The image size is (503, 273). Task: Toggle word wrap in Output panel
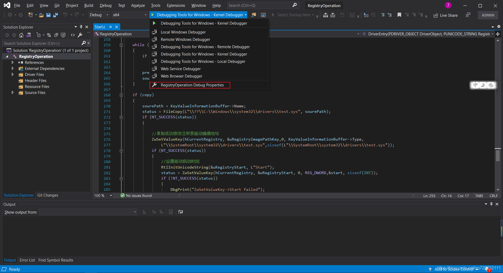coord(181,212)
